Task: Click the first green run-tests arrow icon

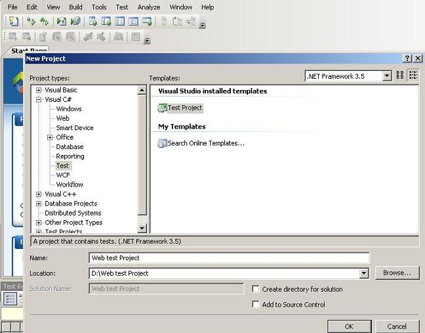Action: (x=31, y=22)
